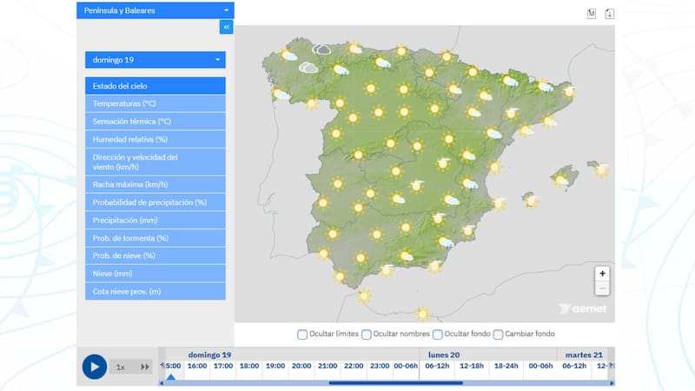The height and width of the screenshot is (391, 695).
Task: Select the 20:00 time slot
Action: coord(301,366)
